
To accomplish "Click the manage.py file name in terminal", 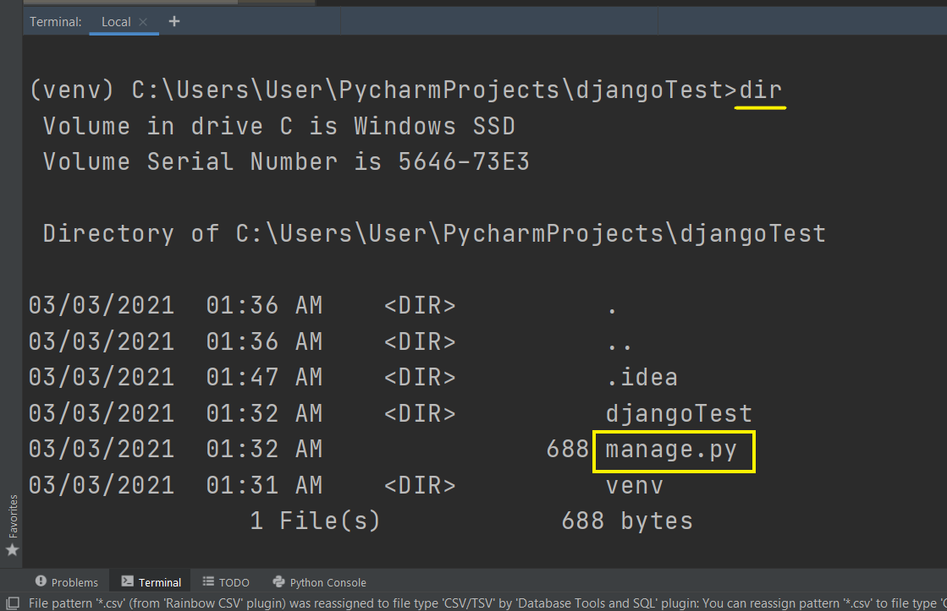I will [671, 450].
